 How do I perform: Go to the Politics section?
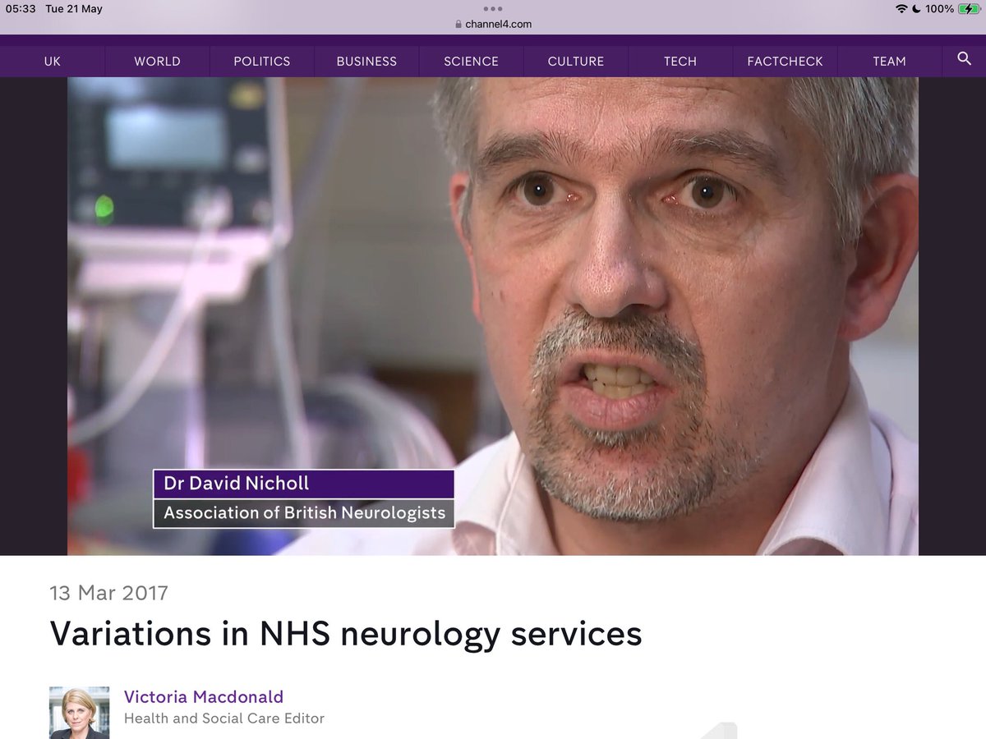point(262,62)
